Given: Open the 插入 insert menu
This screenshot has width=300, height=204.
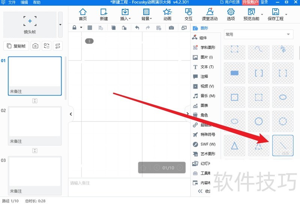Looking at the screenshot, I should point(125,14).
